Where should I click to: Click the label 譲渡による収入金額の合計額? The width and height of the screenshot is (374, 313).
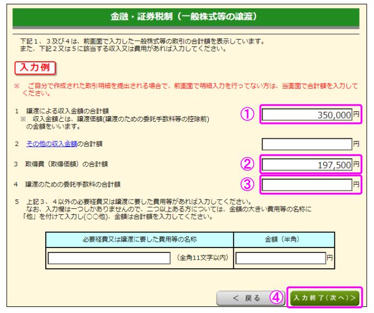[67, 111]
